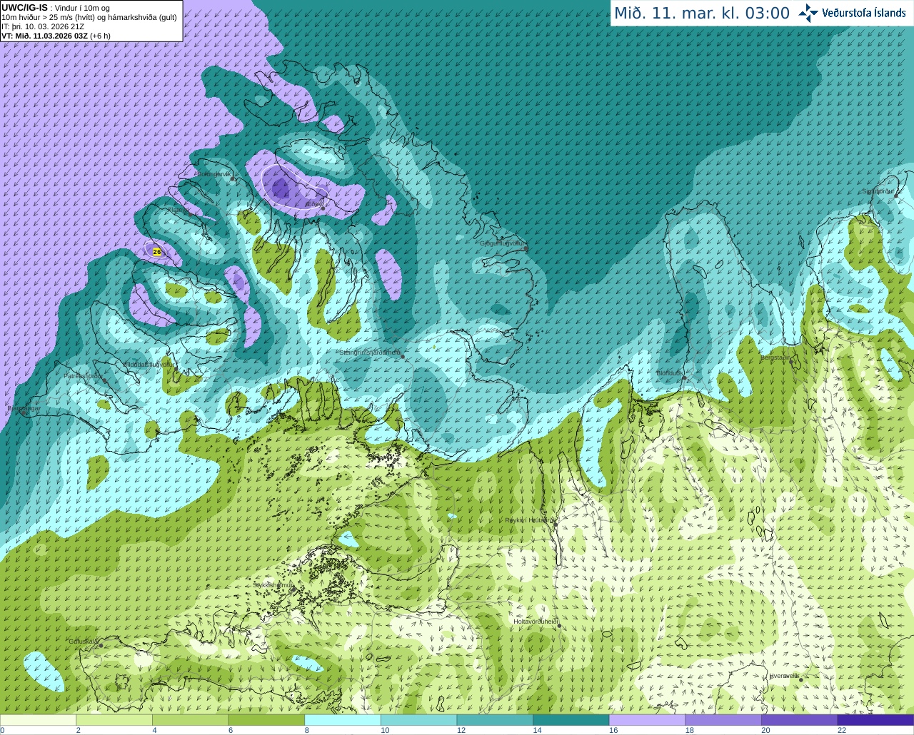Select the 20–22 m/s legend swatch
The image size is (914, 735).
800,720
